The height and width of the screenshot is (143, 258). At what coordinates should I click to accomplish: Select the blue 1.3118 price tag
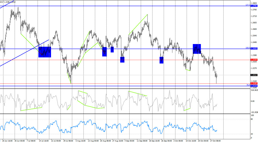[254, 86]
